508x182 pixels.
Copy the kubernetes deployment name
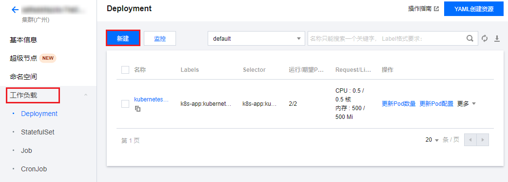[x=138, y=109]
